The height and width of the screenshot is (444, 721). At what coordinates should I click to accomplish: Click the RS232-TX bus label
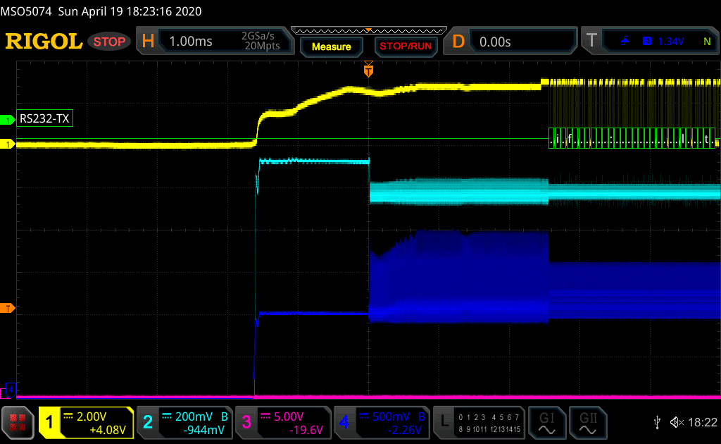pyautogui.click(x=44, y=119)
